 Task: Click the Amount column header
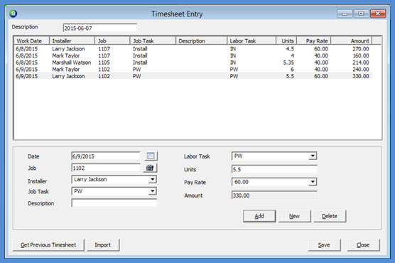[x=352, y=41]
